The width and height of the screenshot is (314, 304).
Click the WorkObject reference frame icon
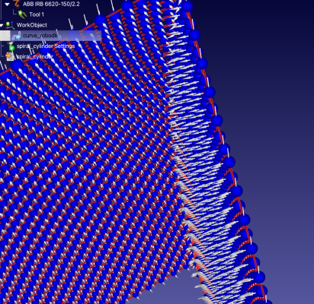(x=10, y=25)
